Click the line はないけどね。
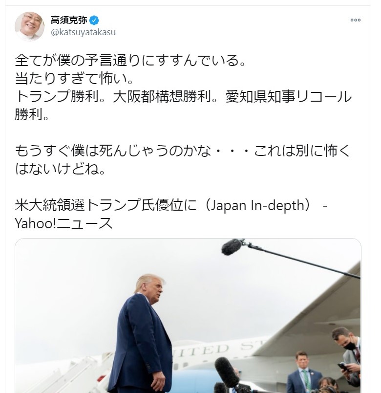 pos(60,169)
